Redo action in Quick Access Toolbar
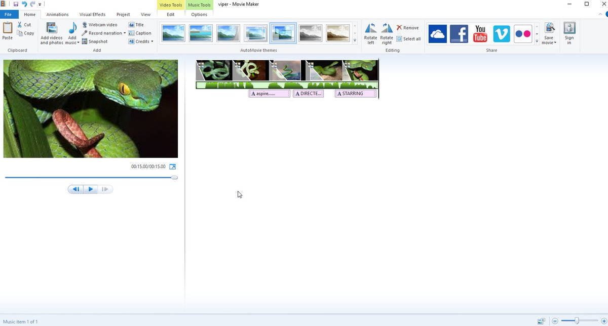This screenshot has width=608, height=326. click(32, 4)
